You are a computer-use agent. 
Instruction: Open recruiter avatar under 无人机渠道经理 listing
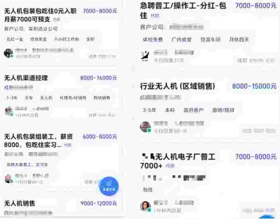point(8,111)
